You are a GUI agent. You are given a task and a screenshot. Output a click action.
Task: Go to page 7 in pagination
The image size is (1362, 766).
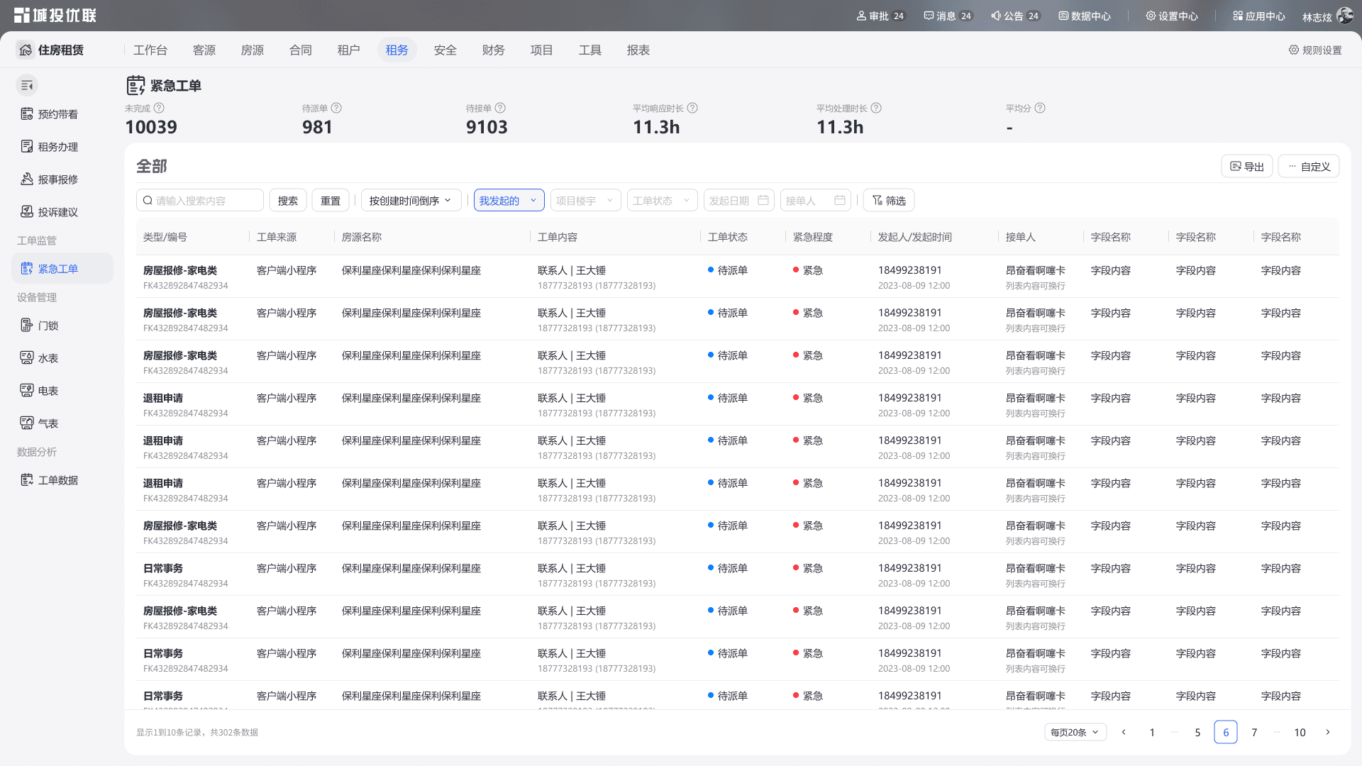point(1254,732)
